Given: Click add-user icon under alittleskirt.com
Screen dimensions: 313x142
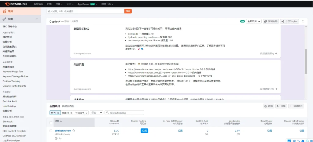Looking at the screenshot, I should click(x=60, y=138).
